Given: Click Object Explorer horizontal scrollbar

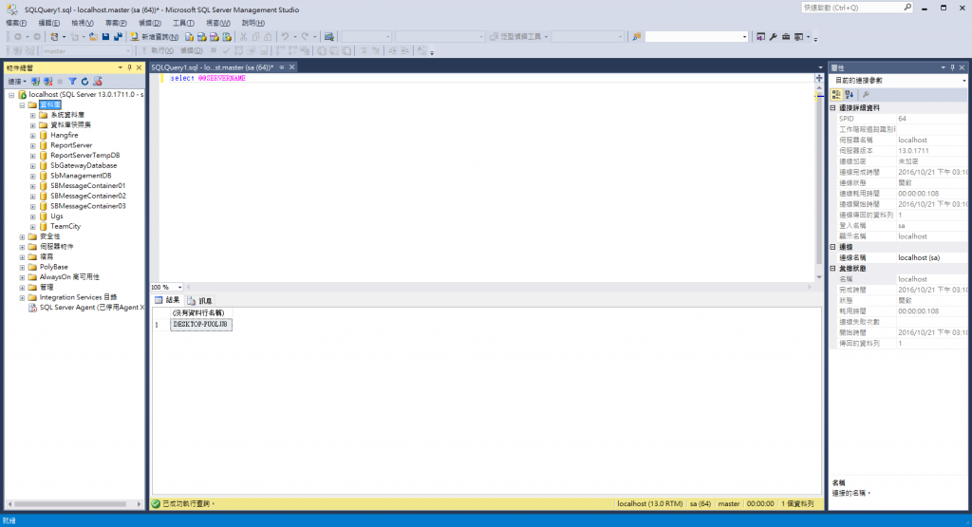Looking at the screenshot, I should click(x=70, y=504).
